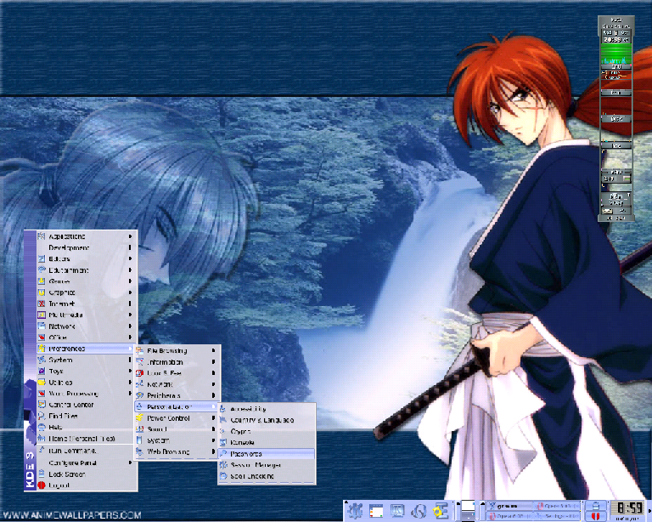Click the Preferences menu icon

42,349
